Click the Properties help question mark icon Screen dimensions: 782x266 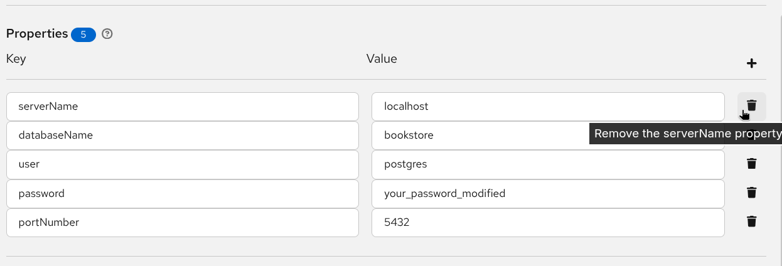[x=107, y=34]
